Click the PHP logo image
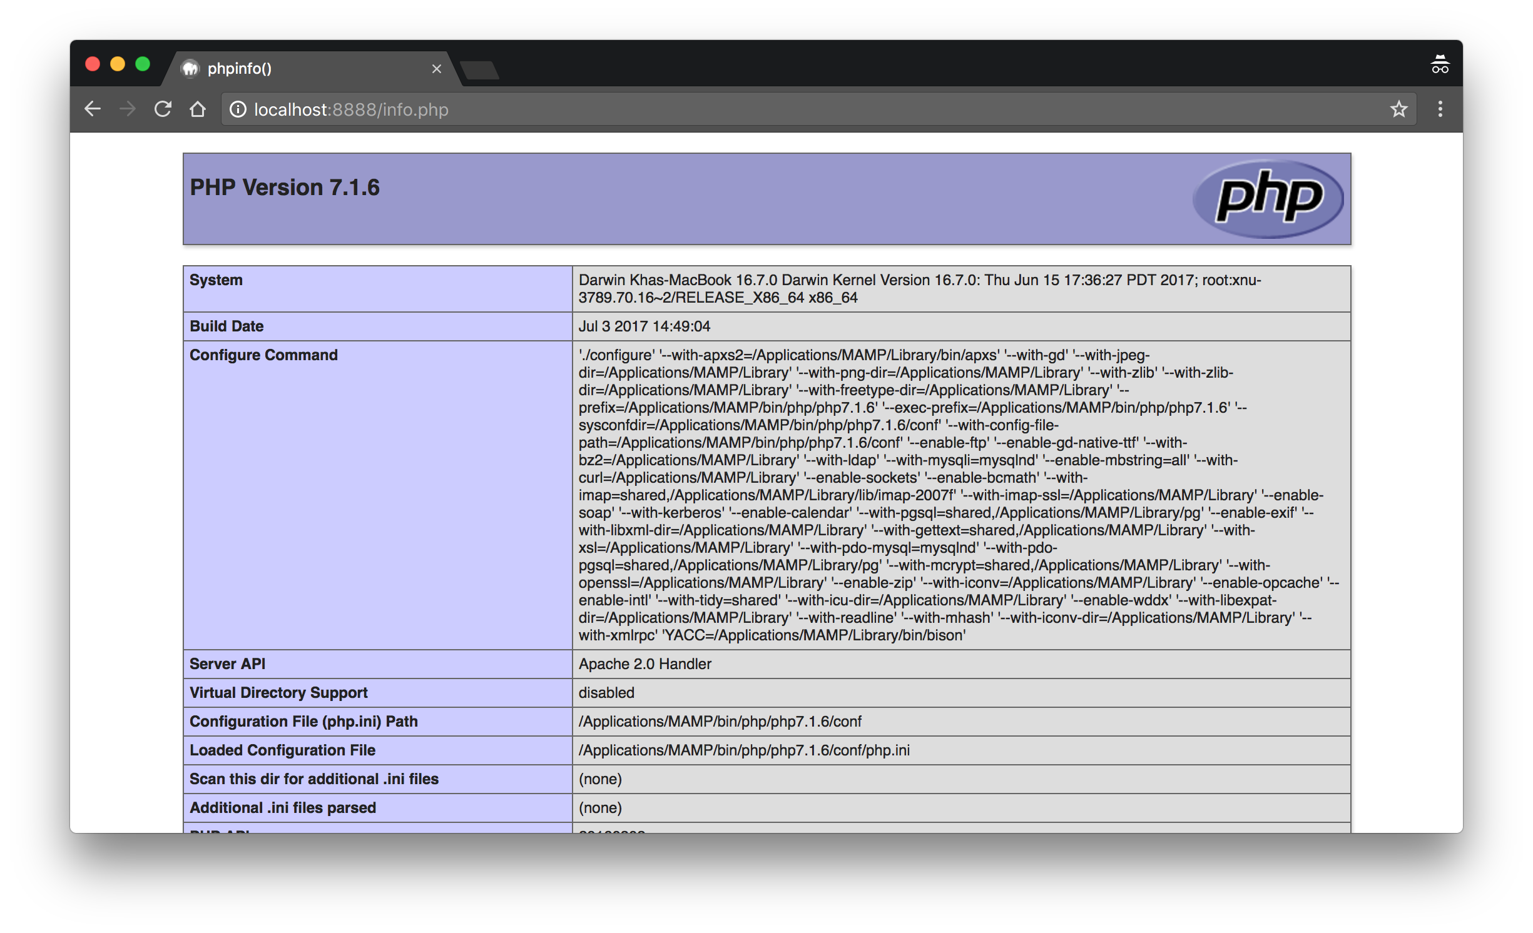 [x=1268, y=199]
